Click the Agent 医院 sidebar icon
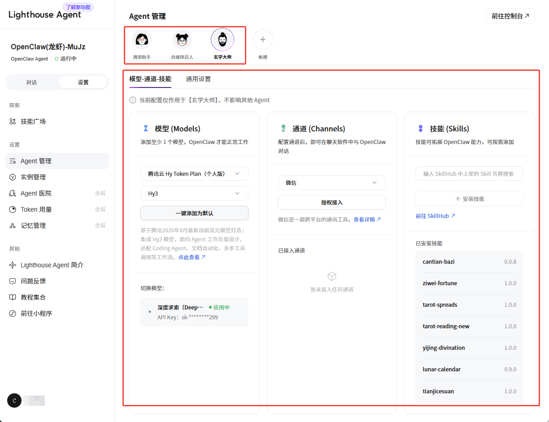The width and height of the screenshot is (549, 422). pos(13,193)
